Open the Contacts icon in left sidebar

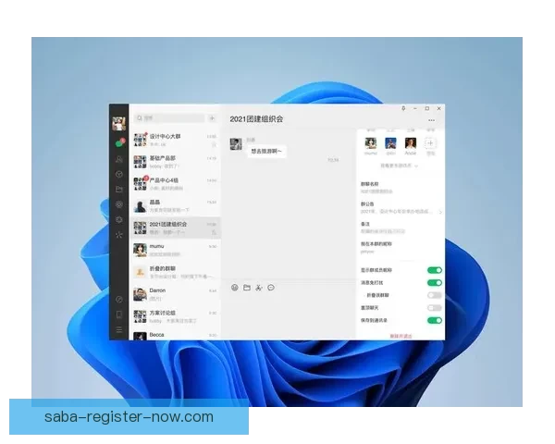[x=119, y=159]
